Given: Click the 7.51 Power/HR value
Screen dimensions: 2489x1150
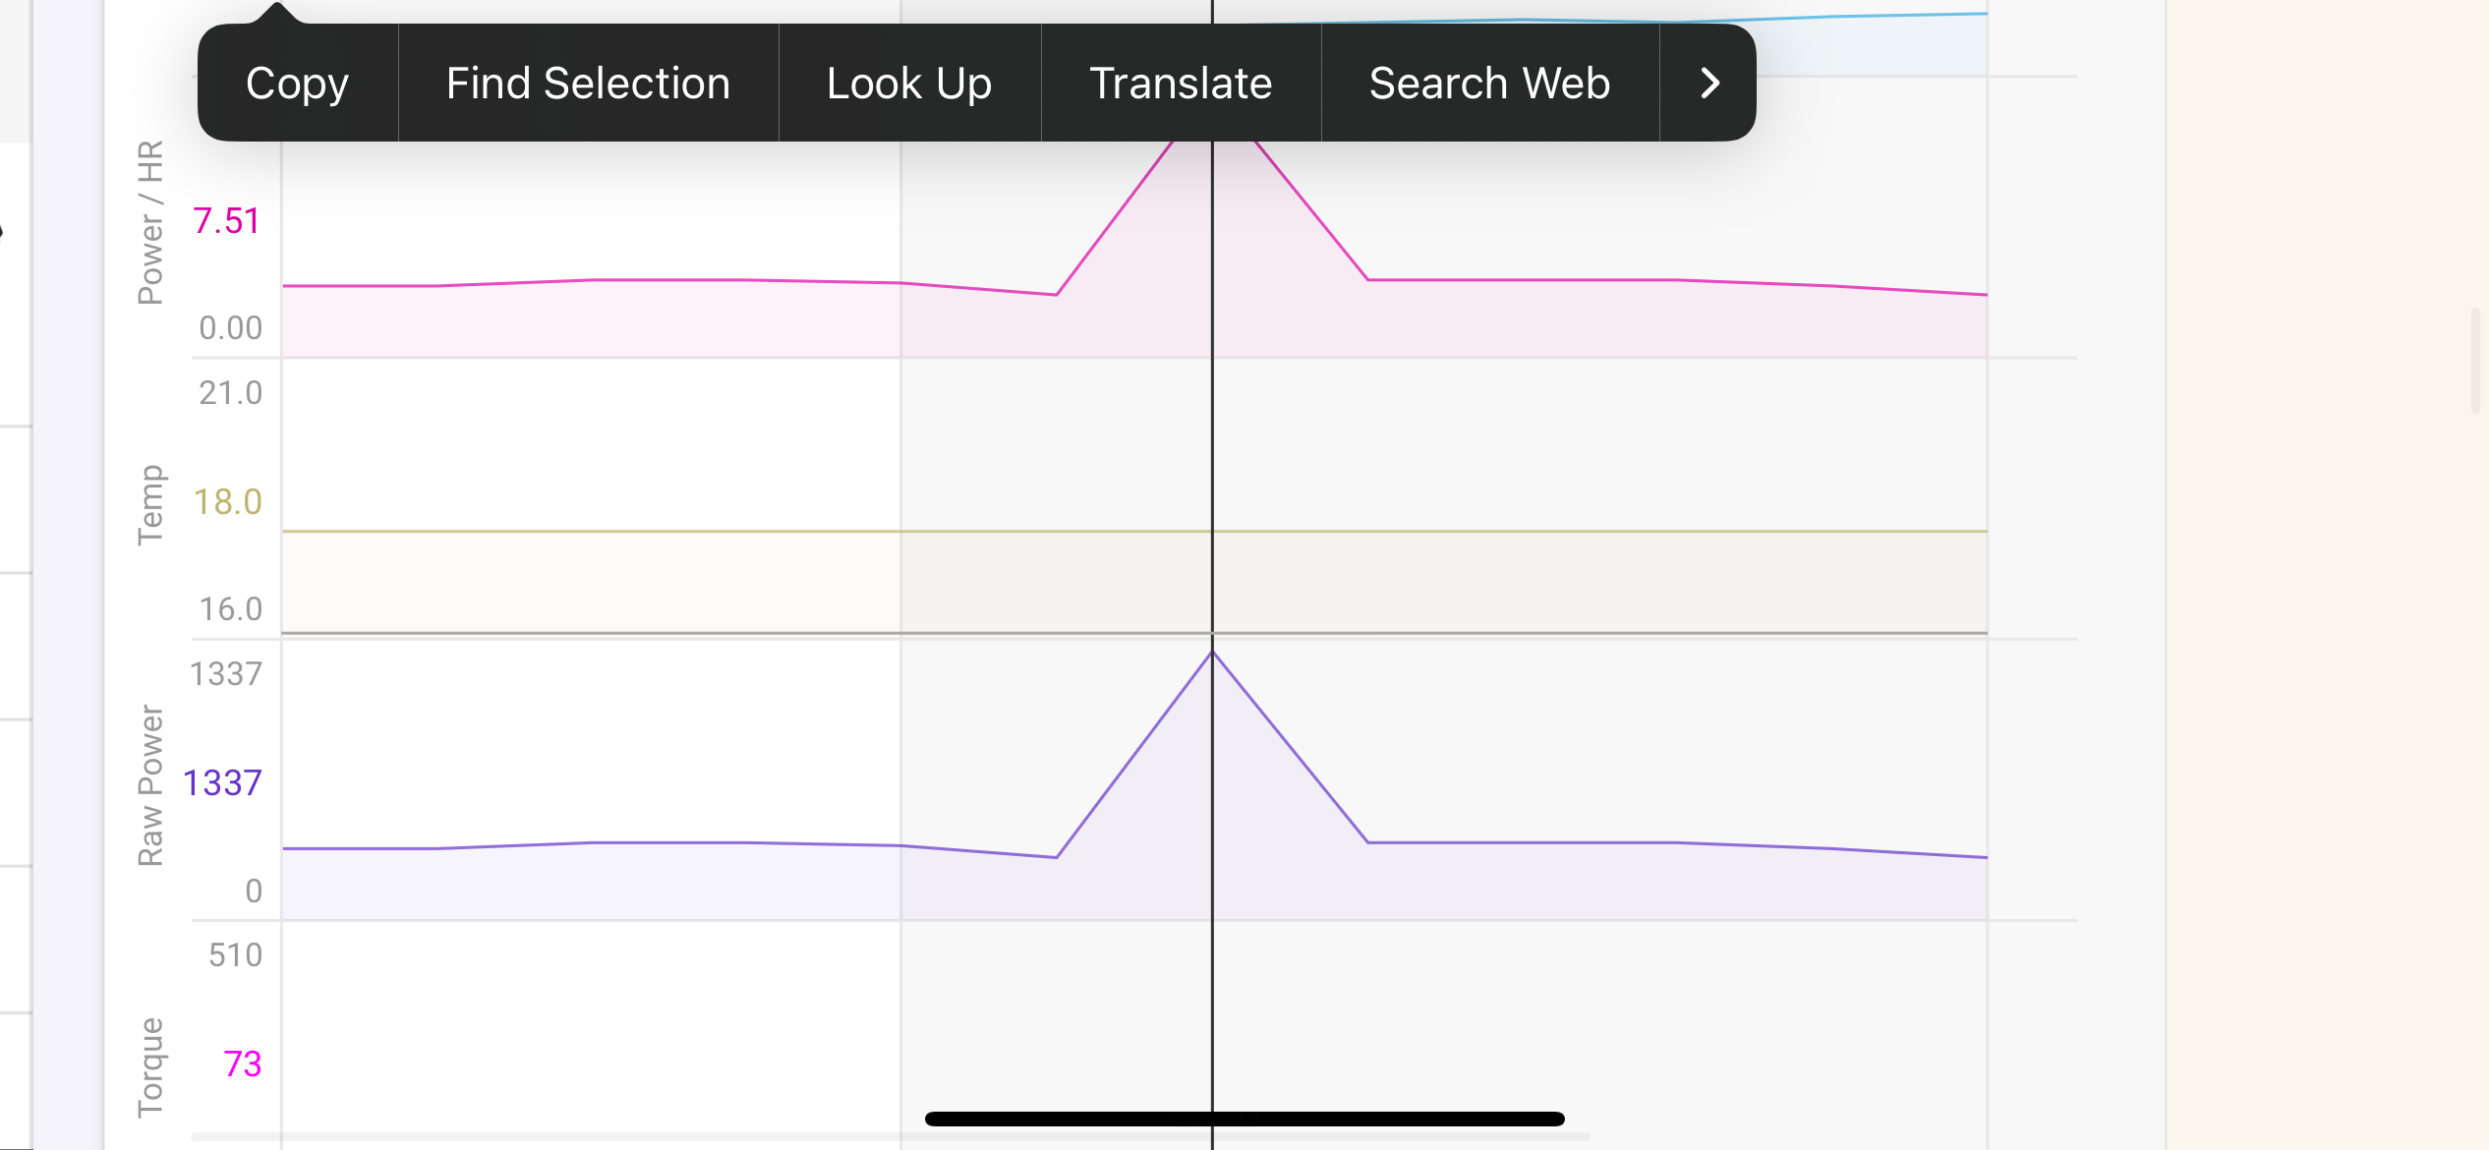Looking at the screenshot, I should click(226, 221).
